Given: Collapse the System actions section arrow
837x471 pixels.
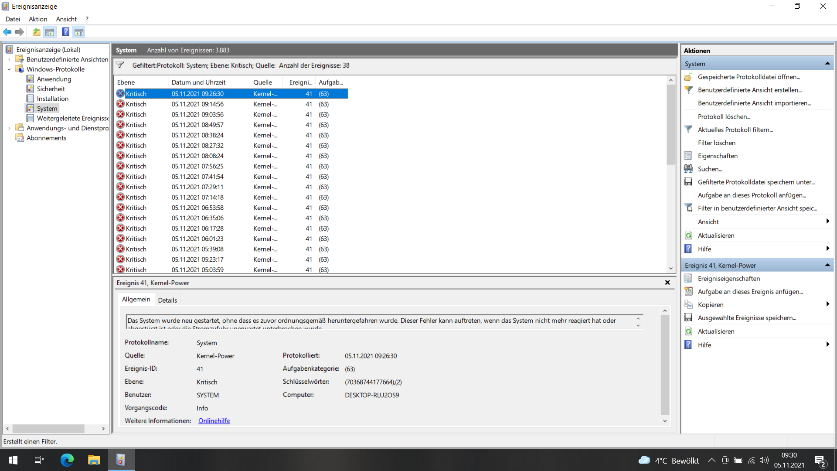Looking at the screenshot, I should point(827,64).
